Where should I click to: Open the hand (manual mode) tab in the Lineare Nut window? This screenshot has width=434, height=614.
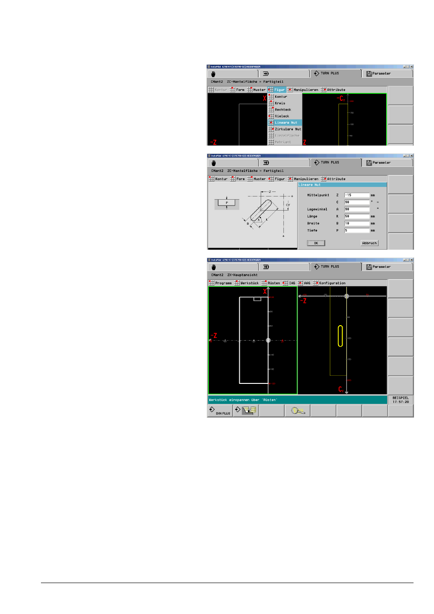pos(233,163)
